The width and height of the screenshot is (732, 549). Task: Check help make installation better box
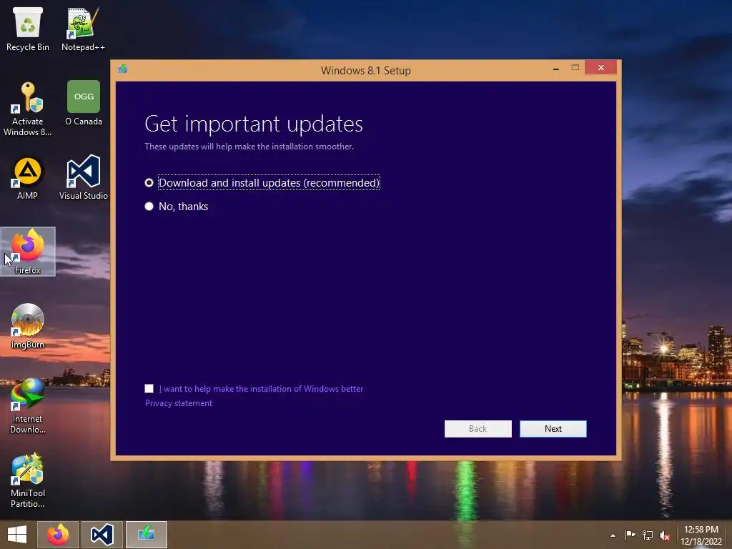coord(149,388)
